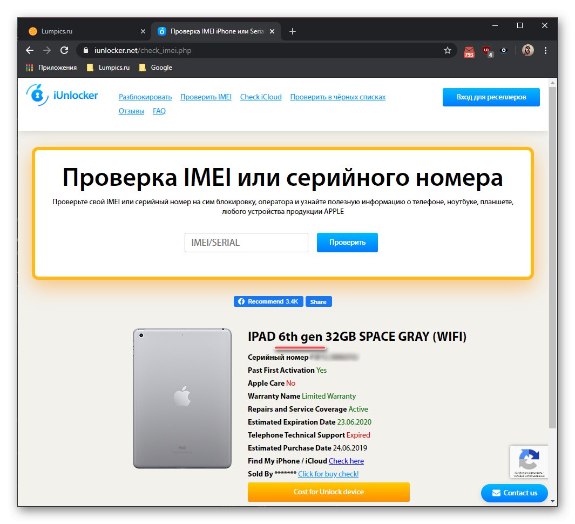
Task: Open the Проверить IMEI link
Action: pyautogui.click(x=206, y=97)
